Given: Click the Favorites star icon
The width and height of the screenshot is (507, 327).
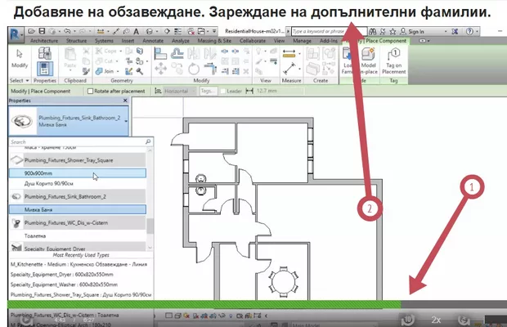Looking at the screenshot, I should point(393,31).
